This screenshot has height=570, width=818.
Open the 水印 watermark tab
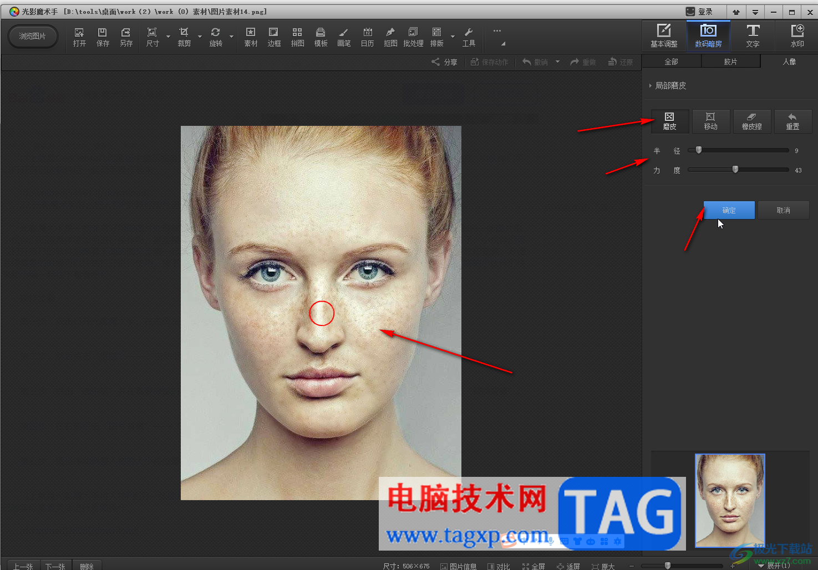797,35
